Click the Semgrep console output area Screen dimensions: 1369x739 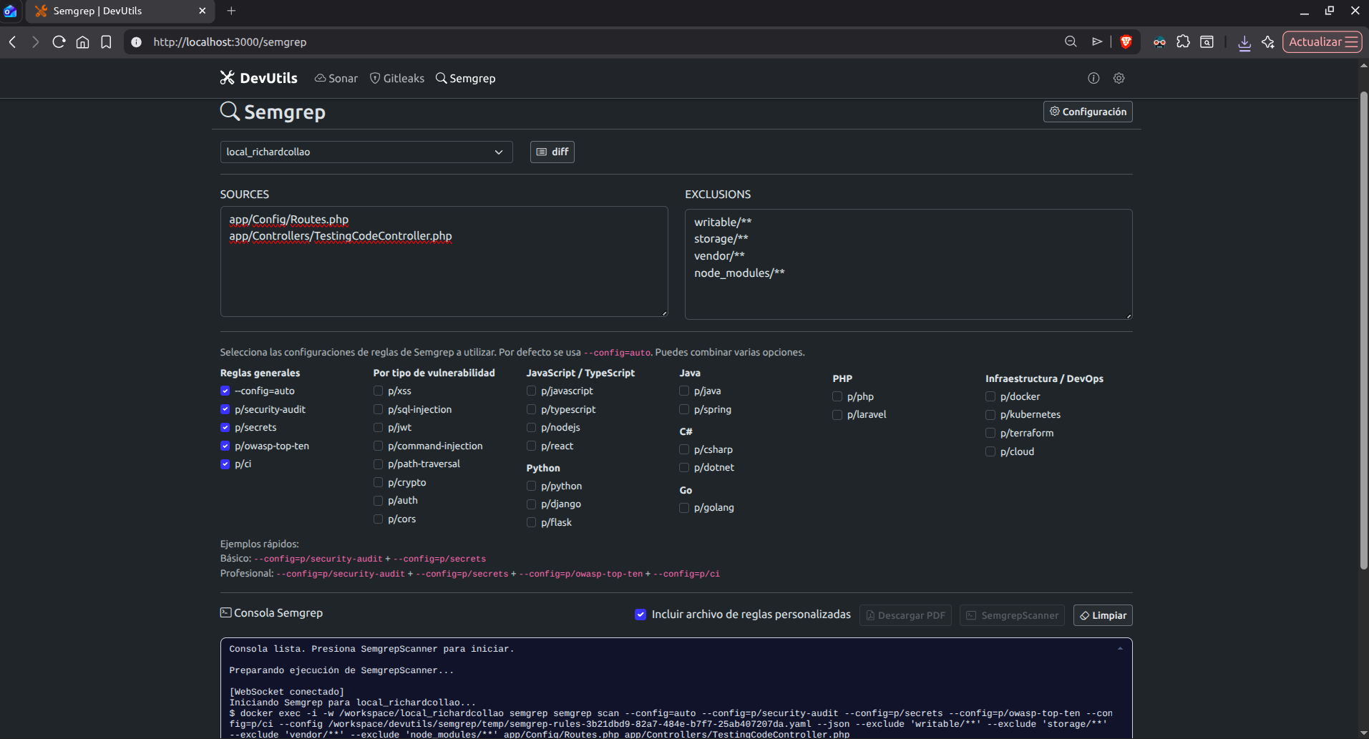pos(676,688)
